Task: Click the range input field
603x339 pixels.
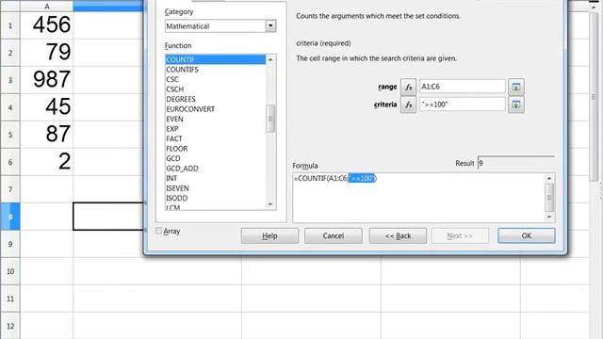Action: point(463,87)
